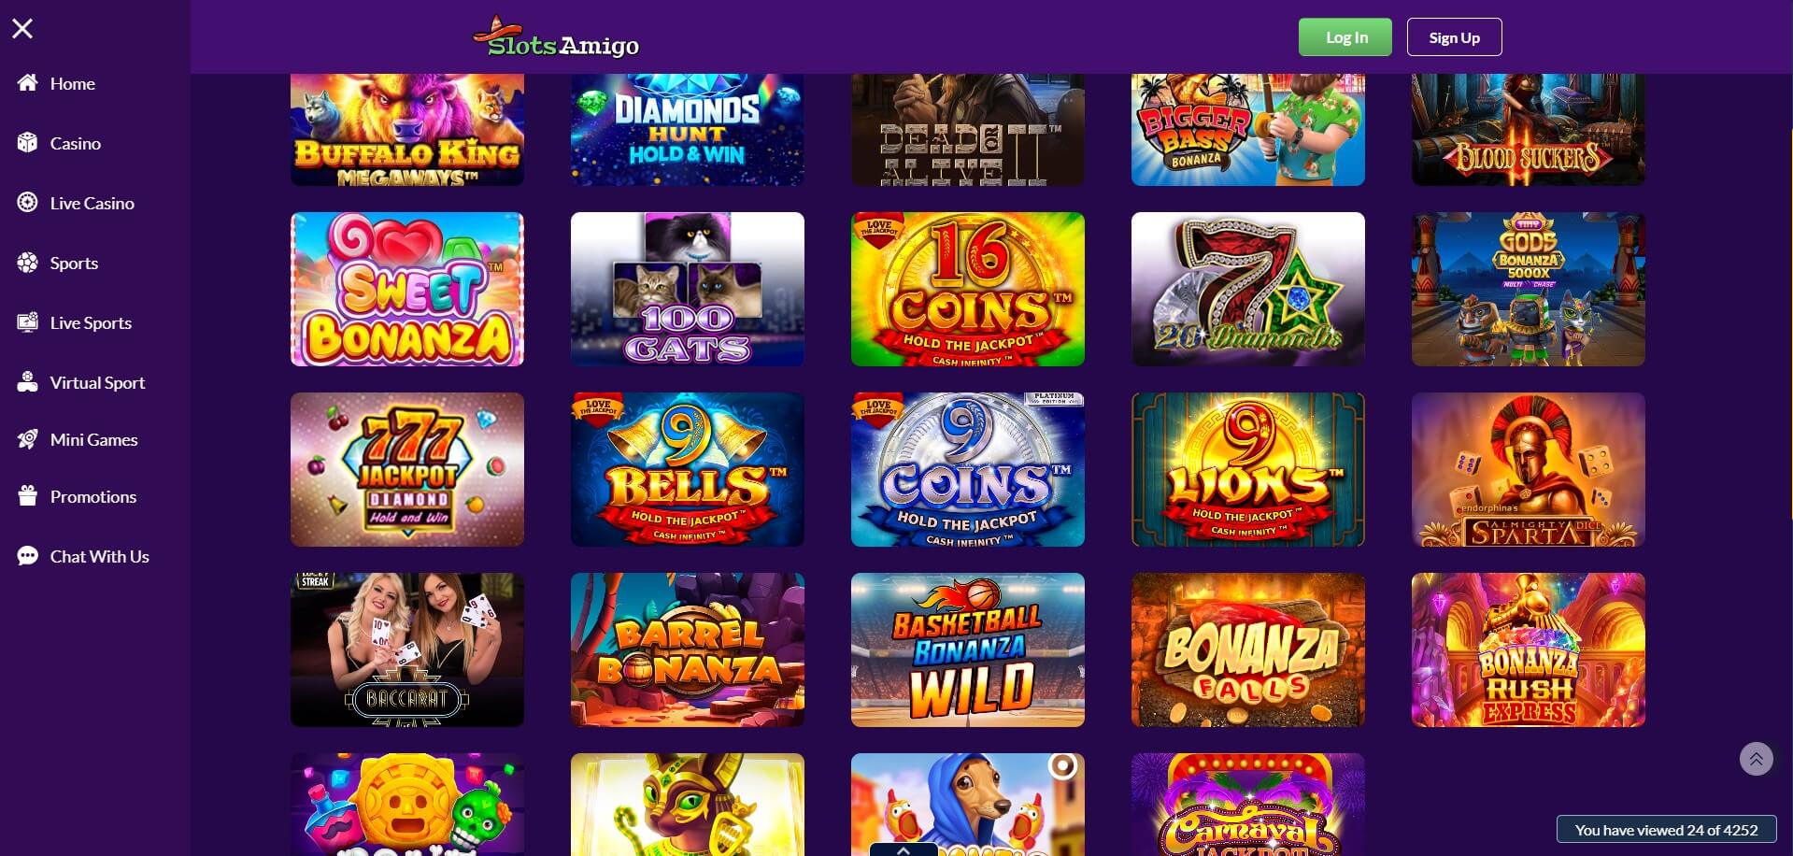The image size is (1793, 856).
Task: Click the Live Sports screen icon
Action: coord(28,322)
